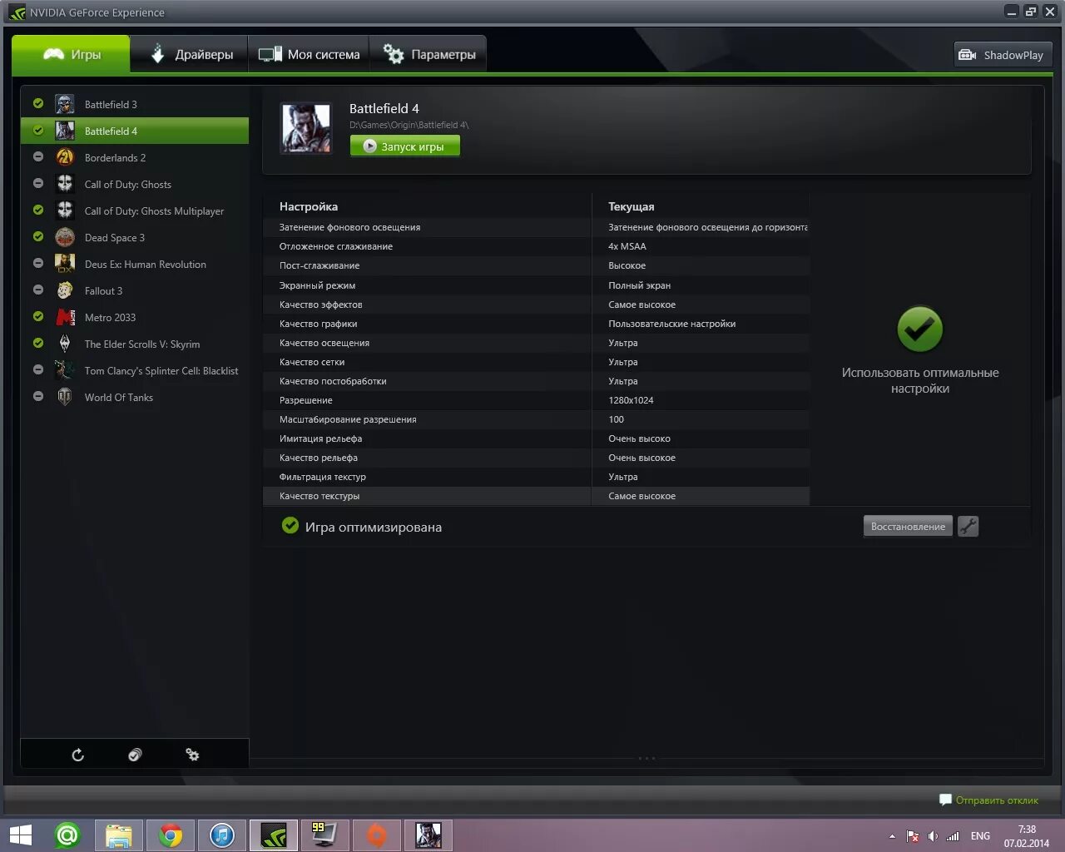Open File Explorer from the taskbar
Image resolution: width=1065 pixels, height=852 pixels.
point(119,835)
